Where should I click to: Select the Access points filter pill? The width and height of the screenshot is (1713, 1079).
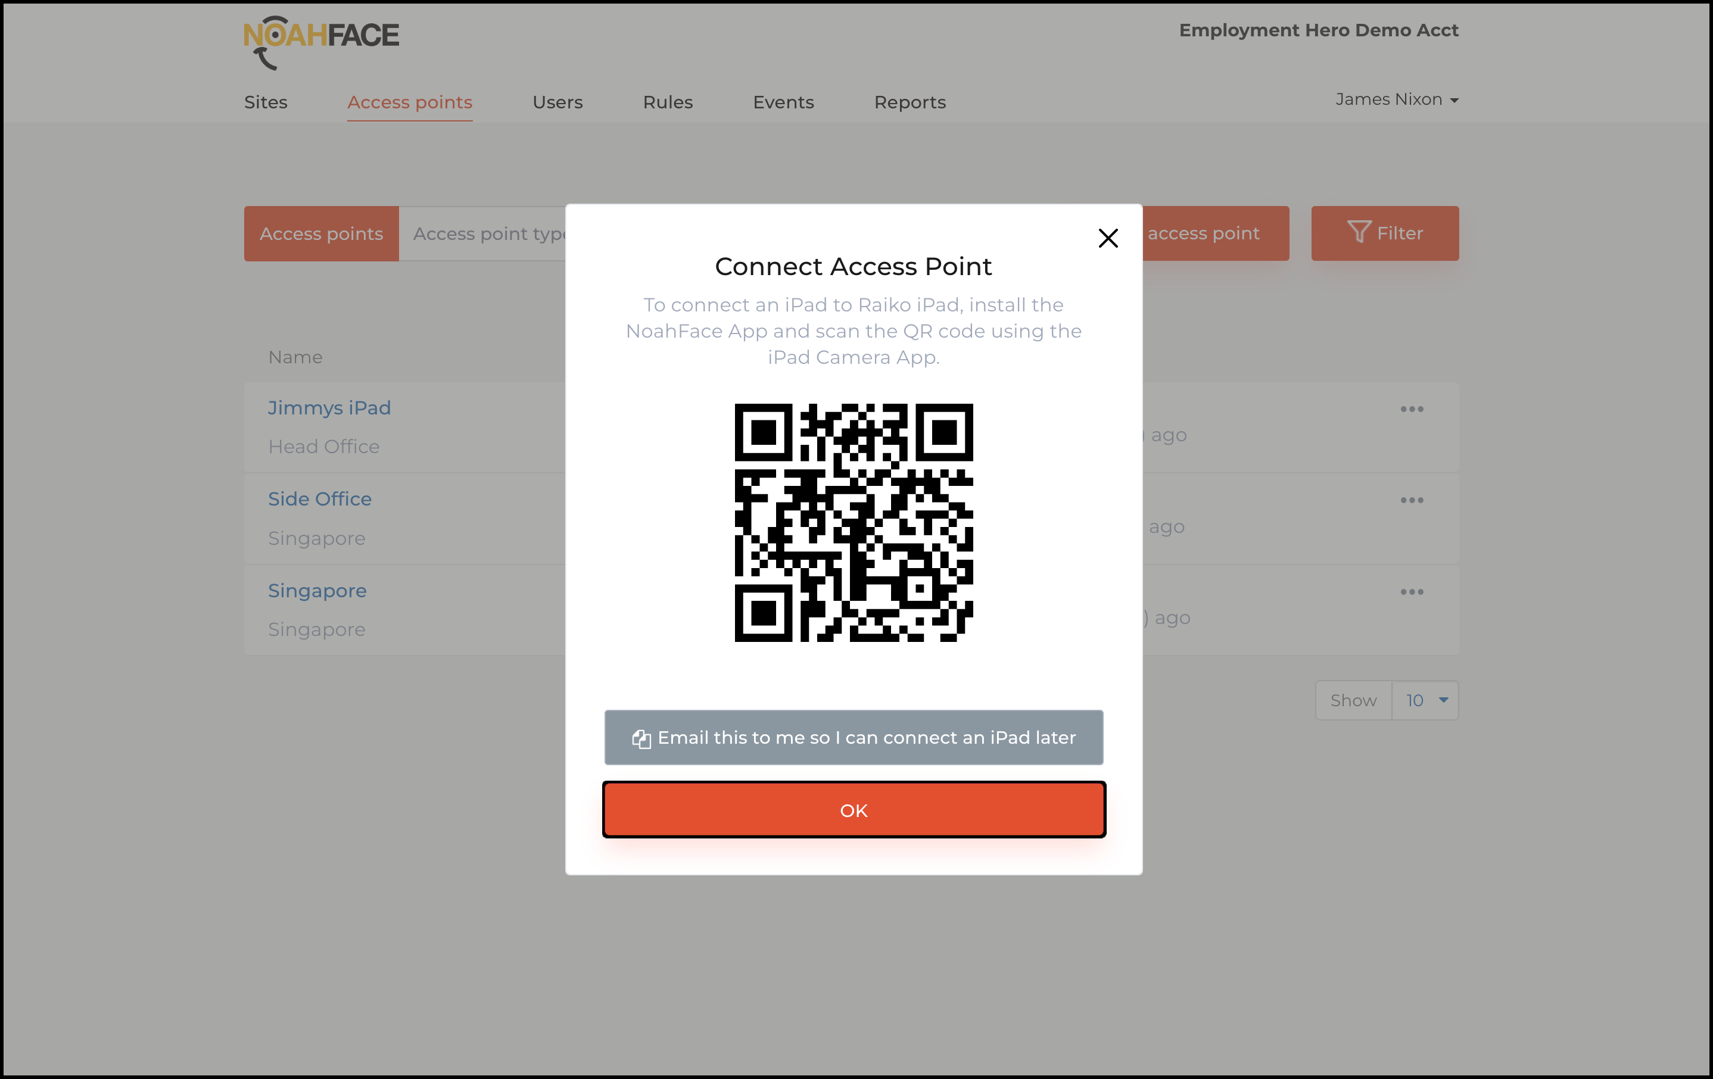(321, 233)
